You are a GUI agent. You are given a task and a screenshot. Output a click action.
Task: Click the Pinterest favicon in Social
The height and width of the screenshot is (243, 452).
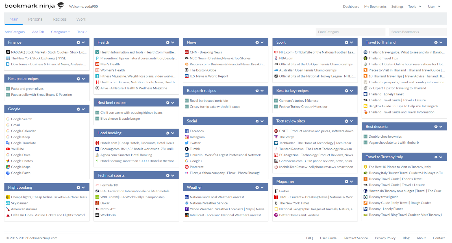tap(187, 167)
